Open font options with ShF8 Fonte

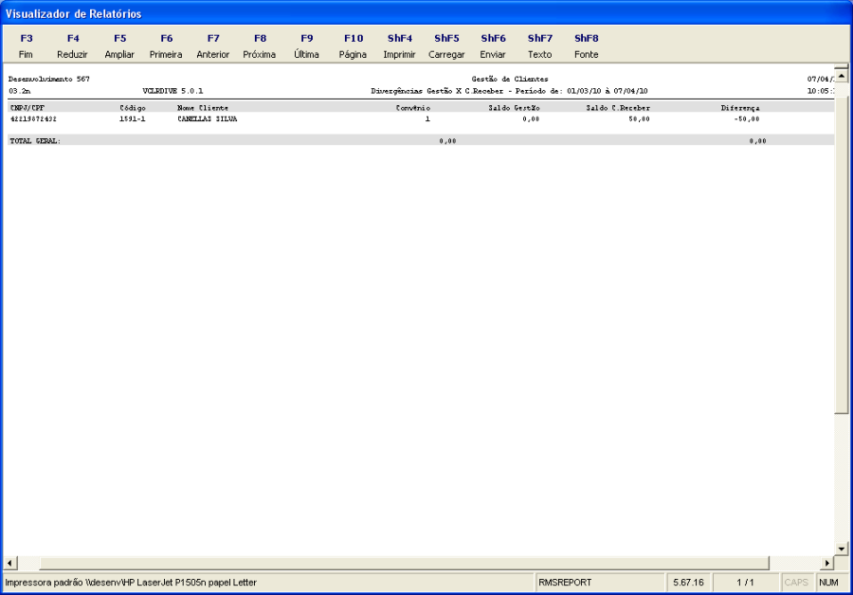coord(587,45)
